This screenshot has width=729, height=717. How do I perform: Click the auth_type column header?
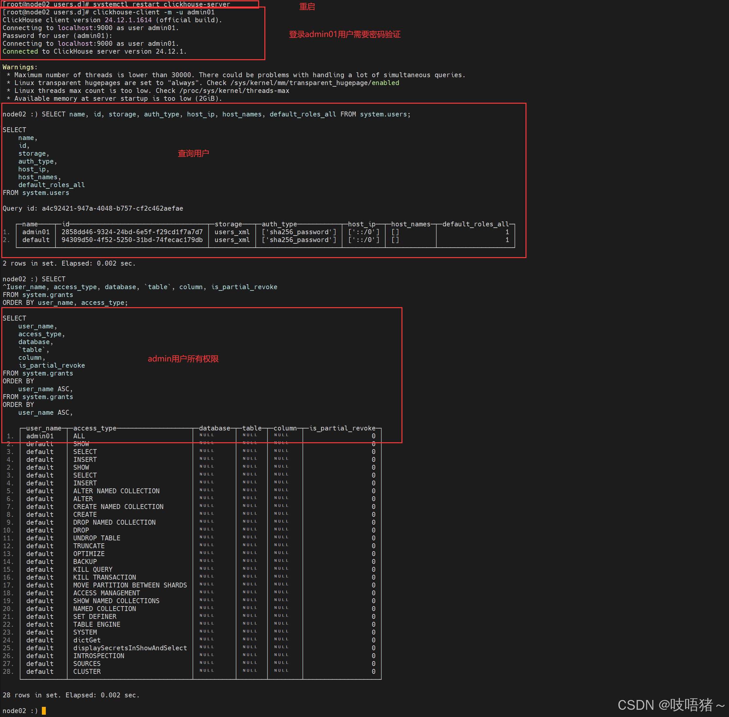tap(279, 224)
